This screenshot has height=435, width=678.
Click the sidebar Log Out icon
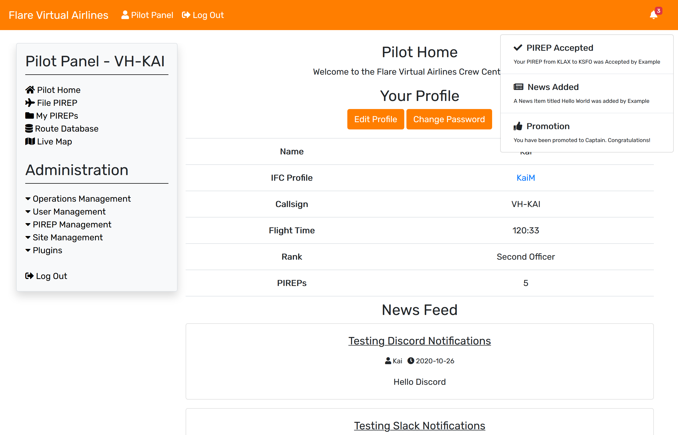(29, 276)
